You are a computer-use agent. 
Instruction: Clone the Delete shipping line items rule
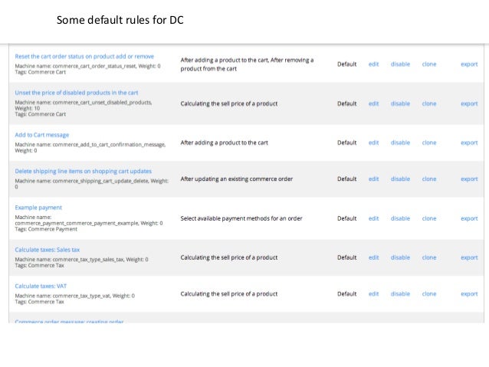(429, 179)
